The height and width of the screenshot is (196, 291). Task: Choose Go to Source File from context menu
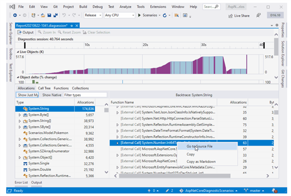tap(207, 146)
